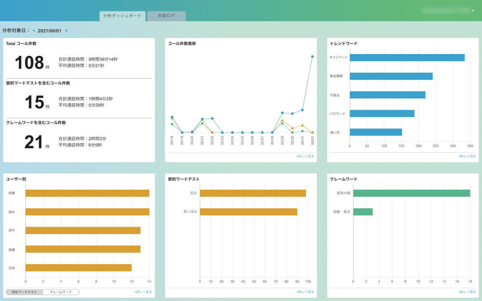Click the 分析対象日 label

(x=16, y=30)
